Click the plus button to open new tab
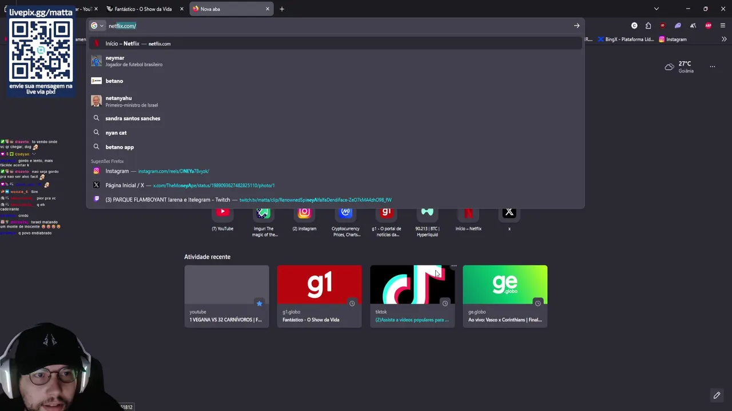The image size is (732, 411). point(282,9)
